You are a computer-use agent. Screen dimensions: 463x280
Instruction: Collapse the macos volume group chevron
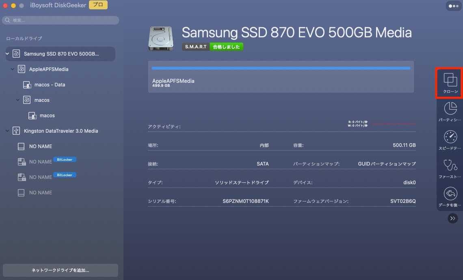(x=18, y=100)
